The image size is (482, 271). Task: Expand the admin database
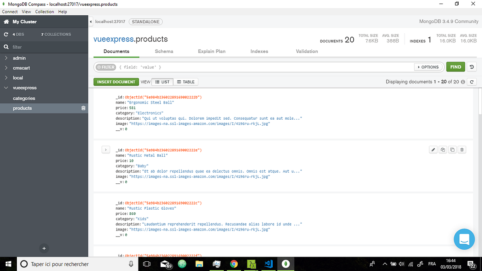click(6, 58)
